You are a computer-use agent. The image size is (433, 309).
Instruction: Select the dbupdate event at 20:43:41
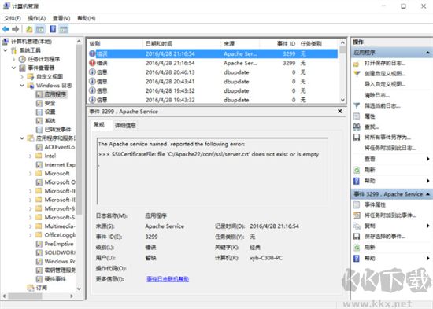pos(213,82)
